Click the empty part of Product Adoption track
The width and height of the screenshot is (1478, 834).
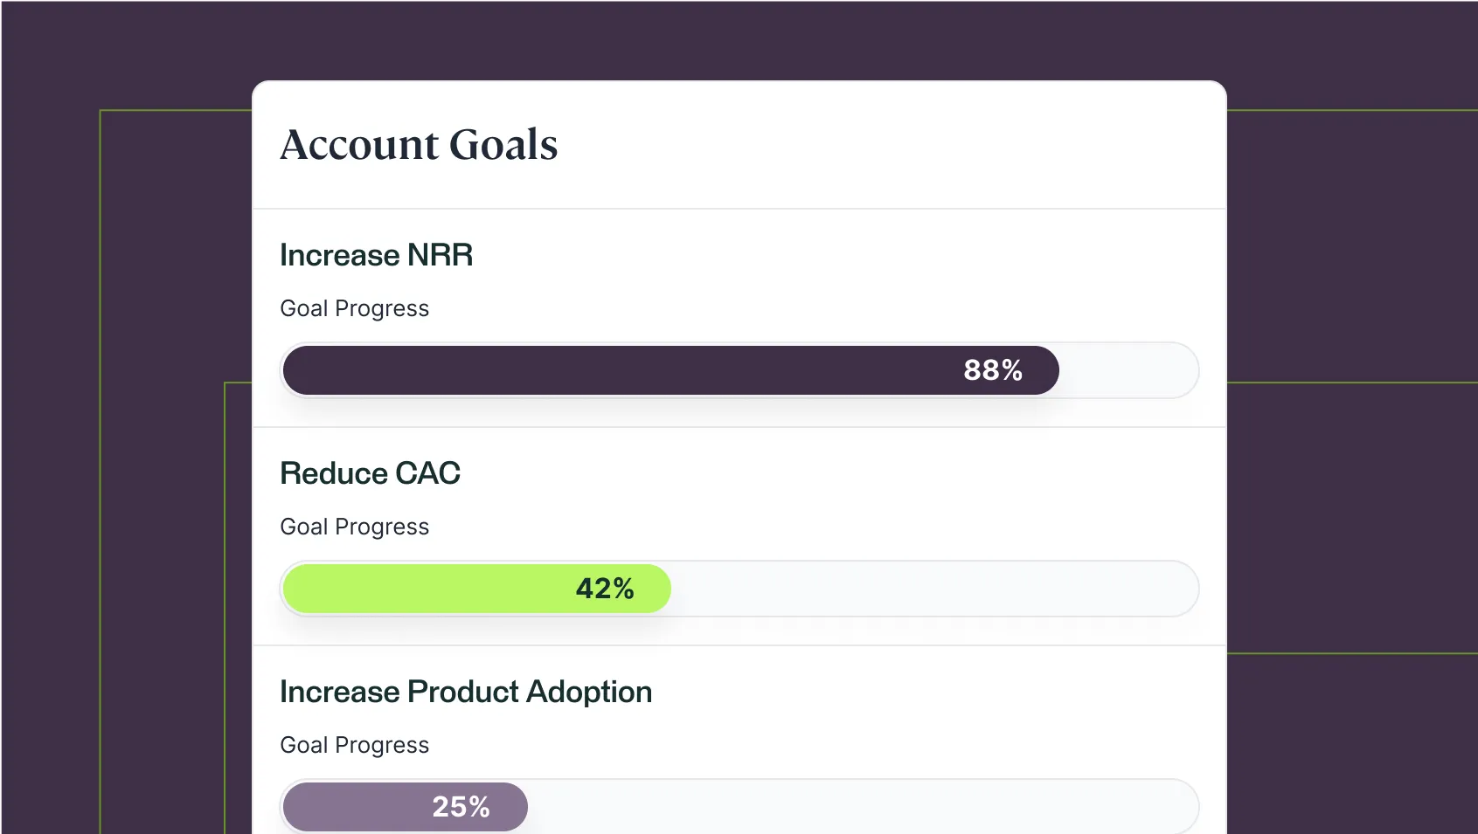[x=857, y=807]
